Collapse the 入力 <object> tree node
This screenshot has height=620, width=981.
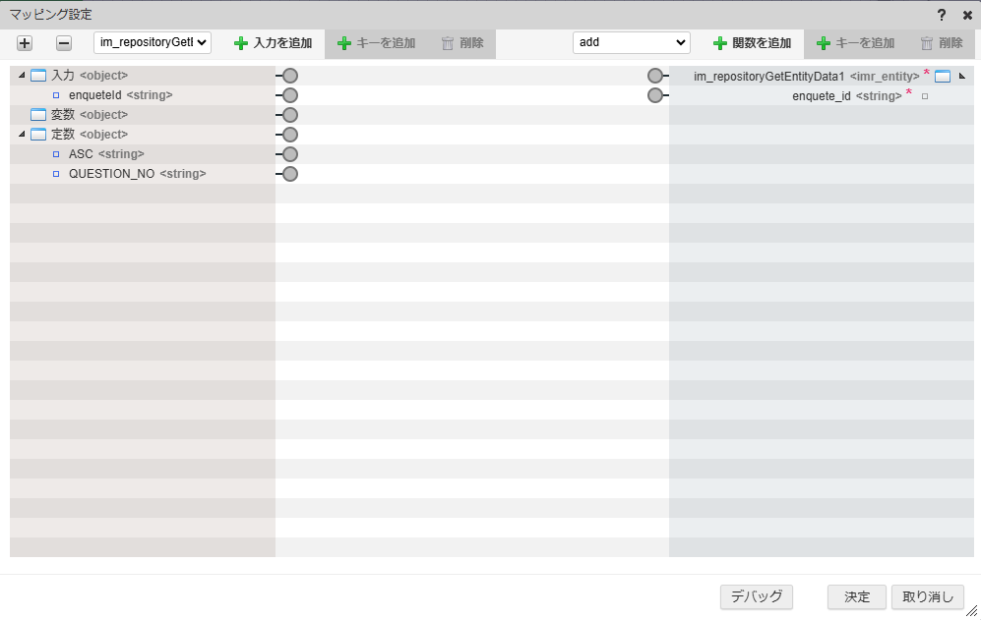coord(21,75)
